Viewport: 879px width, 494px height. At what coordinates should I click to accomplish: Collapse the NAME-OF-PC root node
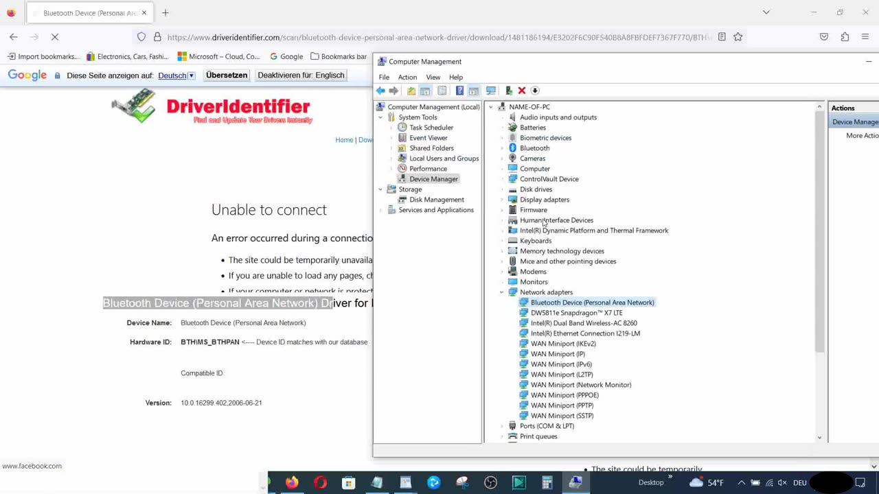tap(491, 107)
